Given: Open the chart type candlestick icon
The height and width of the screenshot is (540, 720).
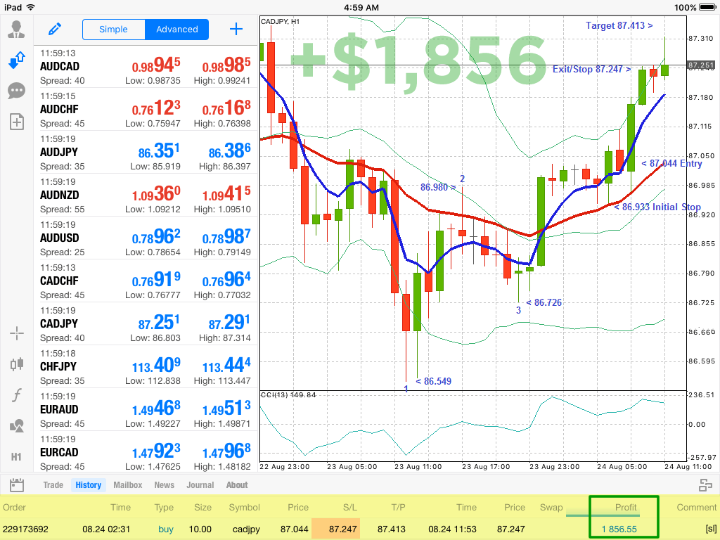Looking at the screenshot, I should coord(17,365).
